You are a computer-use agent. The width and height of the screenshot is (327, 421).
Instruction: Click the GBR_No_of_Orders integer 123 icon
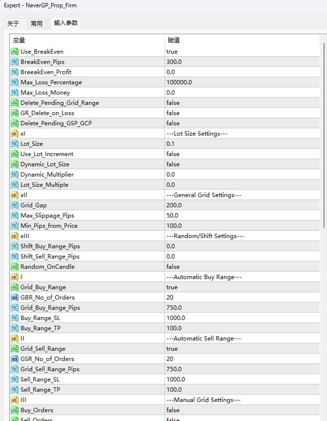coord(15,298)
